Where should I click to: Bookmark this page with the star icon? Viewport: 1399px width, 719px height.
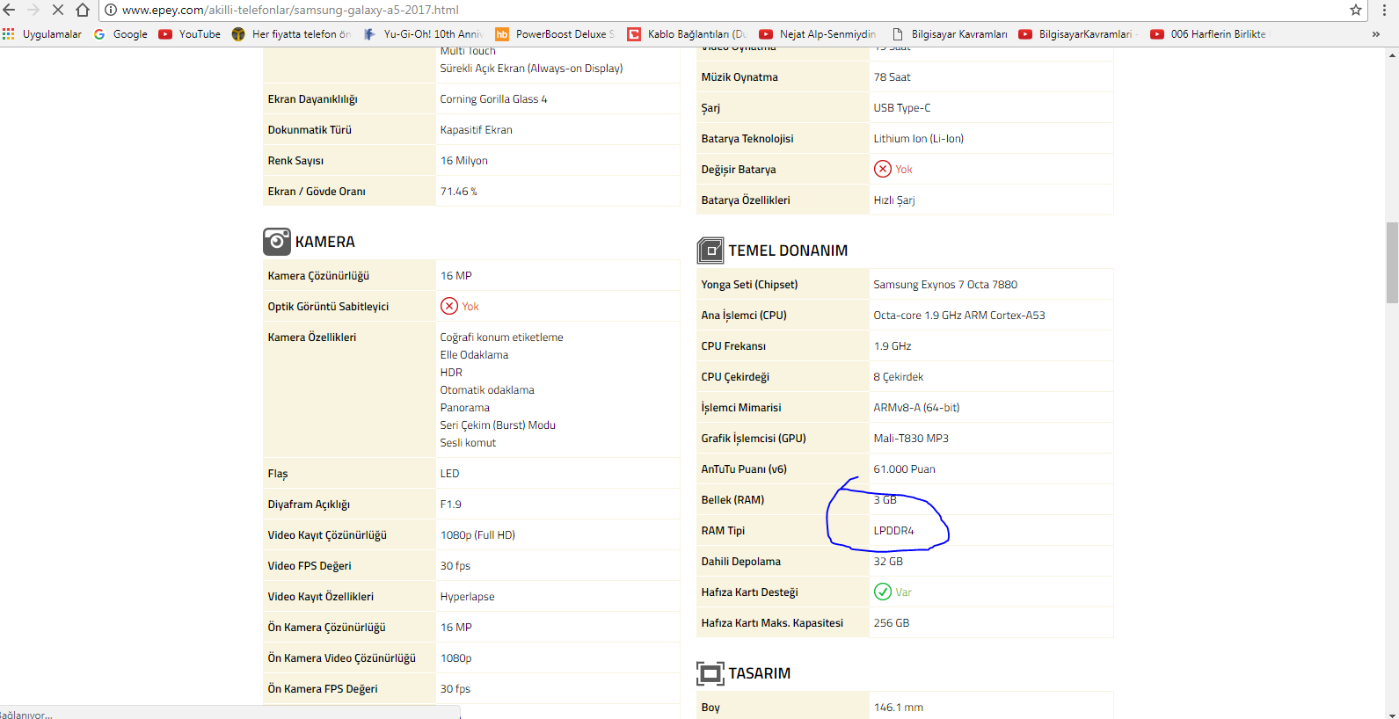pos(1356,10)
